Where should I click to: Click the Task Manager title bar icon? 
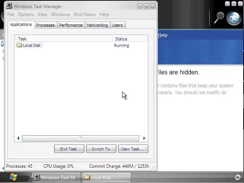point(9,6)
